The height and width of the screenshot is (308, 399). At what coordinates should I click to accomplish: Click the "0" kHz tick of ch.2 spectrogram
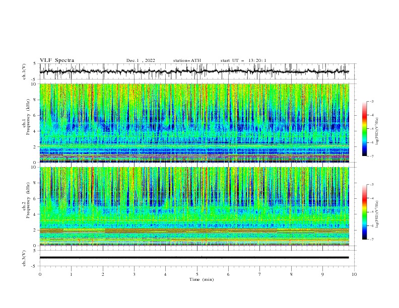36,246
